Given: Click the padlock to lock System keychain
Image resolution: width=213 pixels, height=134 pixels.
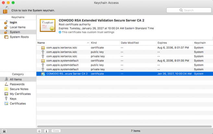Looking at the screenshot, I should pos(6,10).
